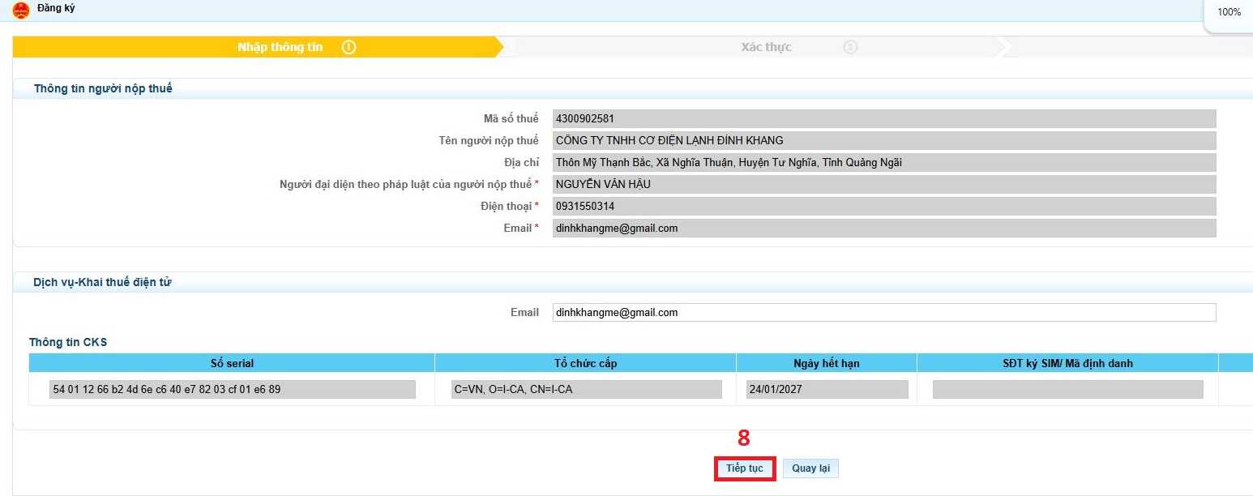Click the Mã số thuế field 4300902581
The height and width of the screenshot is (496, 1253).
884,119
